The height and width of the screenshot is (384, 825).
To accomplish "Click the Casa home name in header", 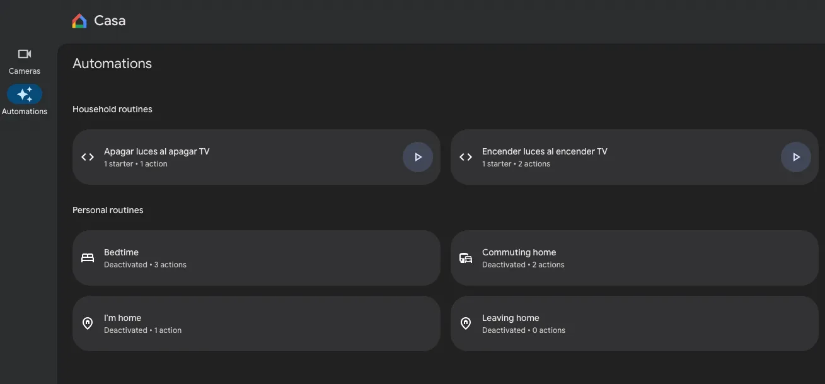I will pyautogui.click(x=110, y=20).
